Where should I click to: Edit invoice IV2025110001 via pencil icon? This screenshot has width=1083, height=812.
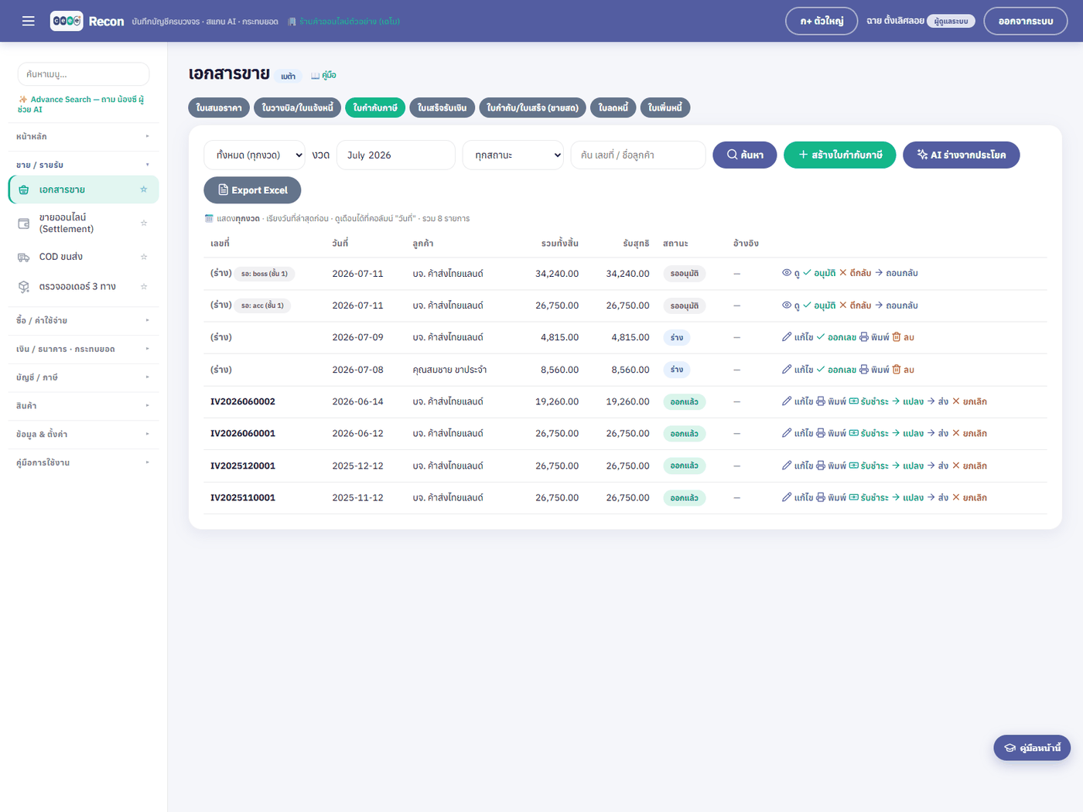click(787, 497)
